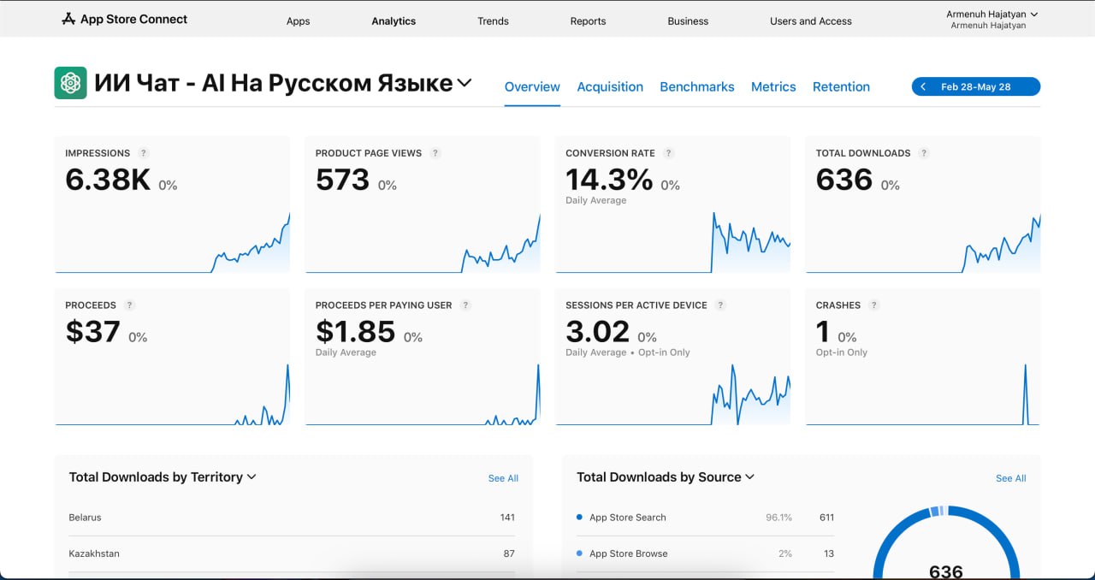Image resolution: width=1095 pixels, height=580 pixels.
Task: Expand Total Downloads by Source dropdown
Action: click(750, 477)
